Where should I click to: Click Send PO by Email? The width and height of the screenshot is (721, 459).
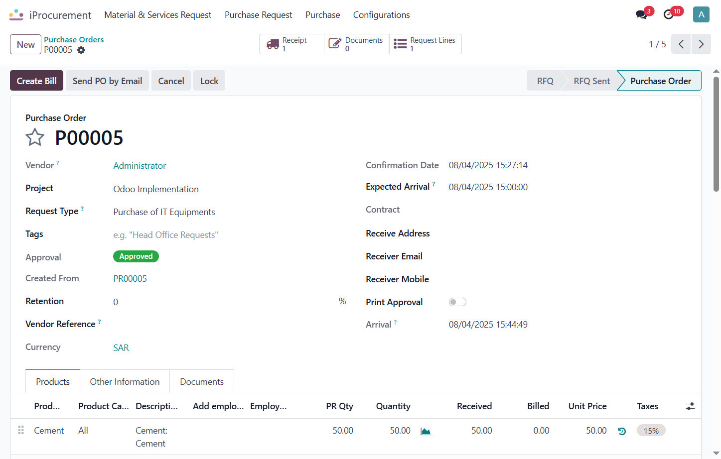[107, 81]
